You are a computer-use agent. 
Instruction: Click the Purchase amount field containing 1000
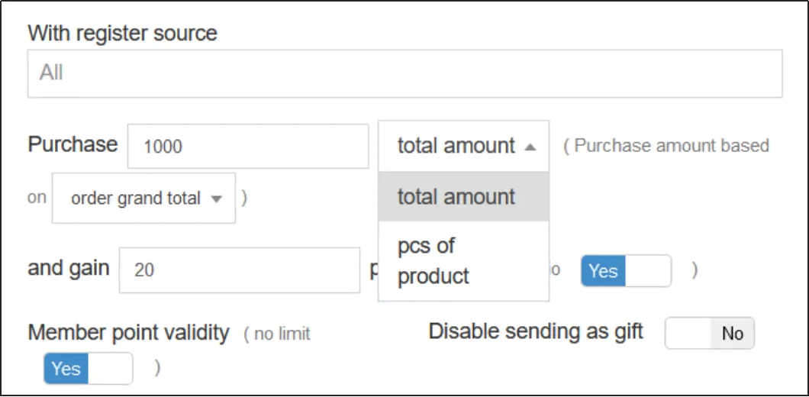click(248, 146)
